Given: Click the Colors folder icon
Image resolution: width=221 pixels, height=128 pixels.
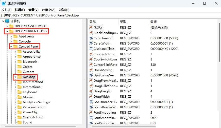Looking at the screenshot, I should click(x=20, y=67).
